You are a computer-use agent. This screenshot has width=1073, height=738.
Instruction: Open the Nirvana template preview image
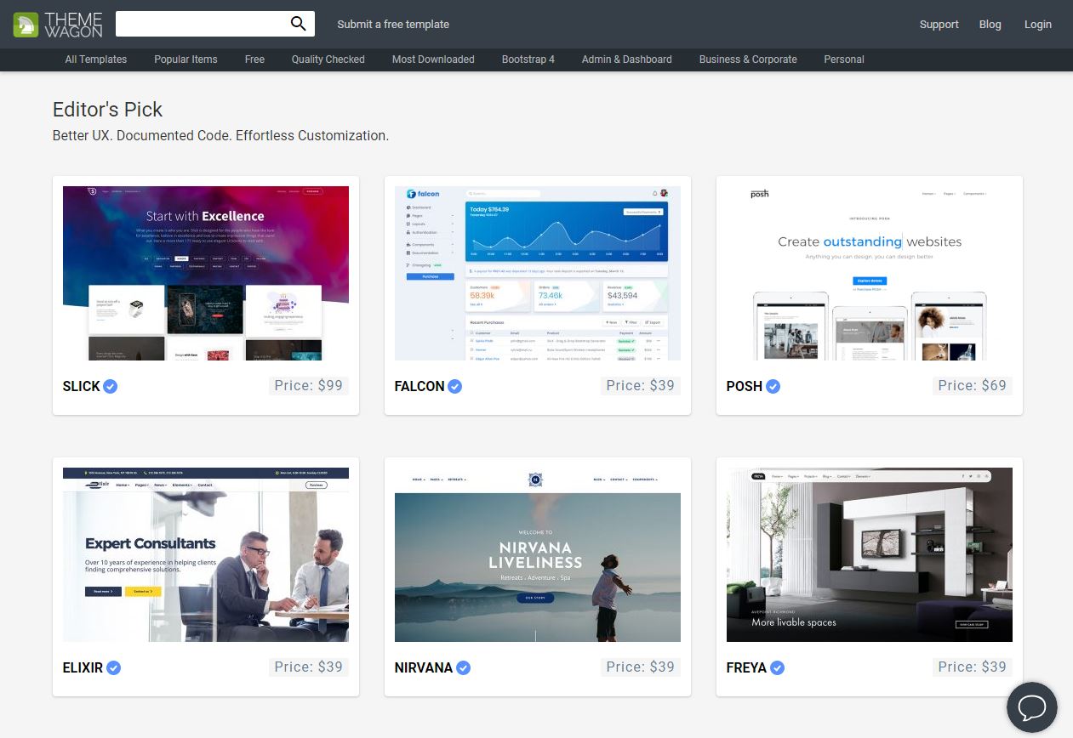click(538, 554)
